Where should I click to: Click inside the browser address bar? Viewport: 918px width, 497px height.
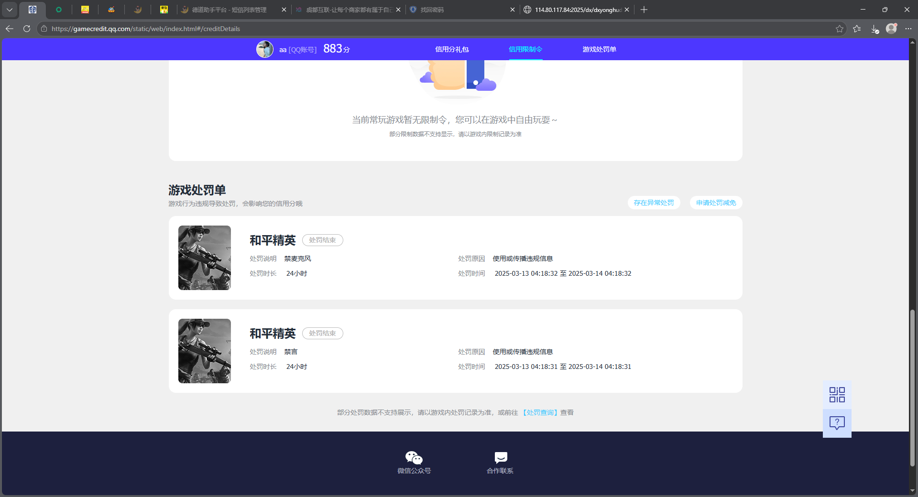click(x=191, y=29)
